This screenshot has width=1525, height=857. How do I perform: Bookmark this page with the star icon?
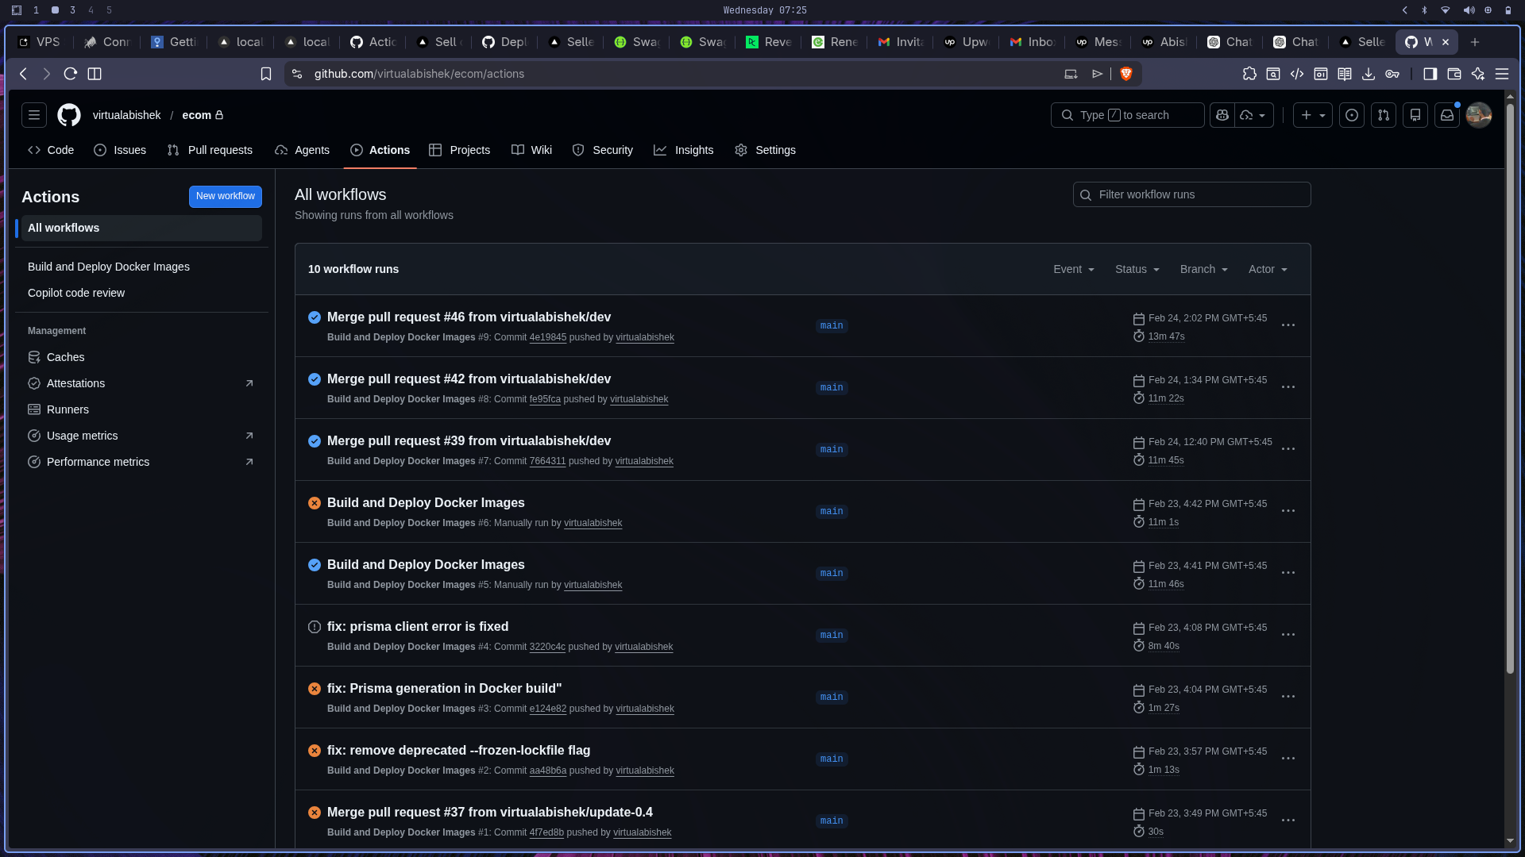(x=266, y=73)
